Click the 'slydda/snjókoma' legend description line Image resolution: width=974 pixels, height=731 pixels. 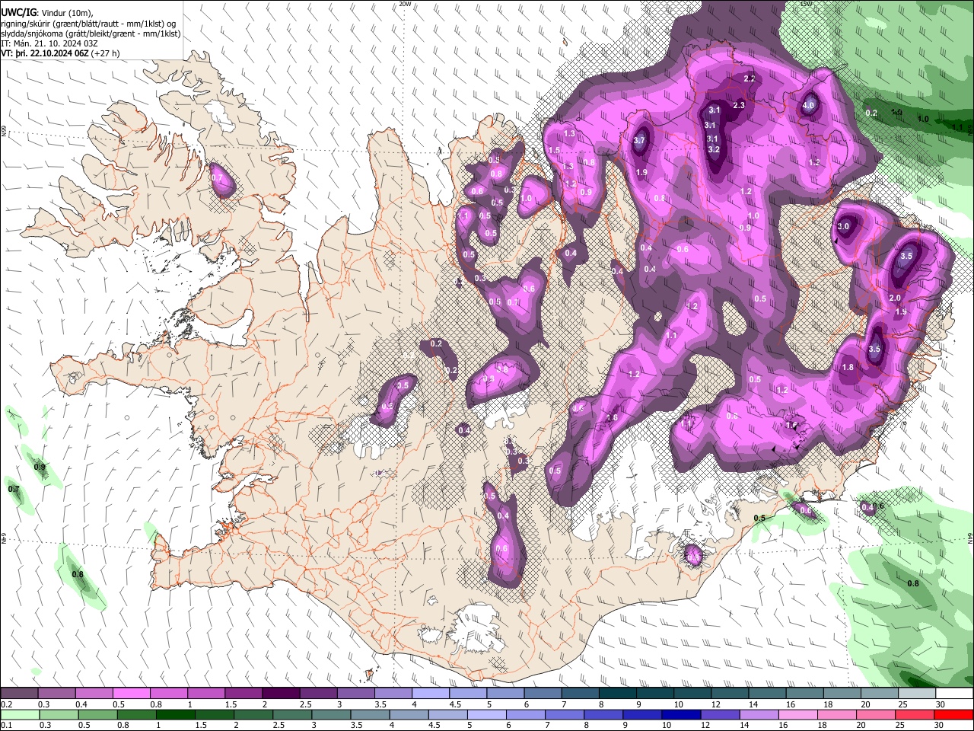[x=91, y=34]
